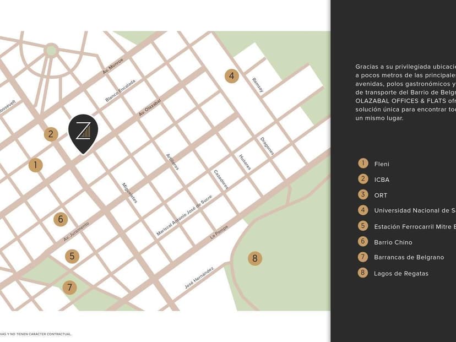The width and height of the screenshot is (456, 342).
Task: Select the Lagos de Regatas legend text
Action: pyautogui.click(x=401, y=273)
